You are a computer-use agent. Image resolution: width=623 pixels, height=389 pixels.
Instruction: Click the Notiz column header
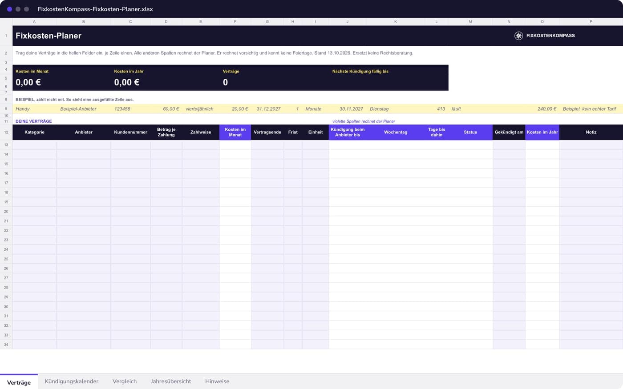point(591,132)
